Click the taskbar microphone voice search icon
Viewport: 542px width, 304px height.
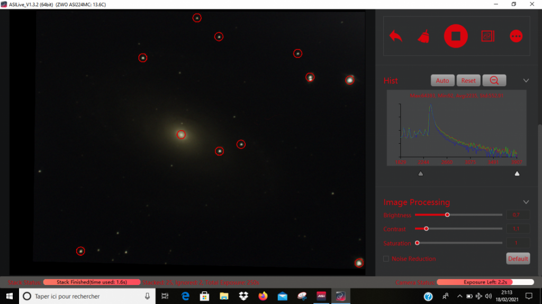[x=147, y=296]
